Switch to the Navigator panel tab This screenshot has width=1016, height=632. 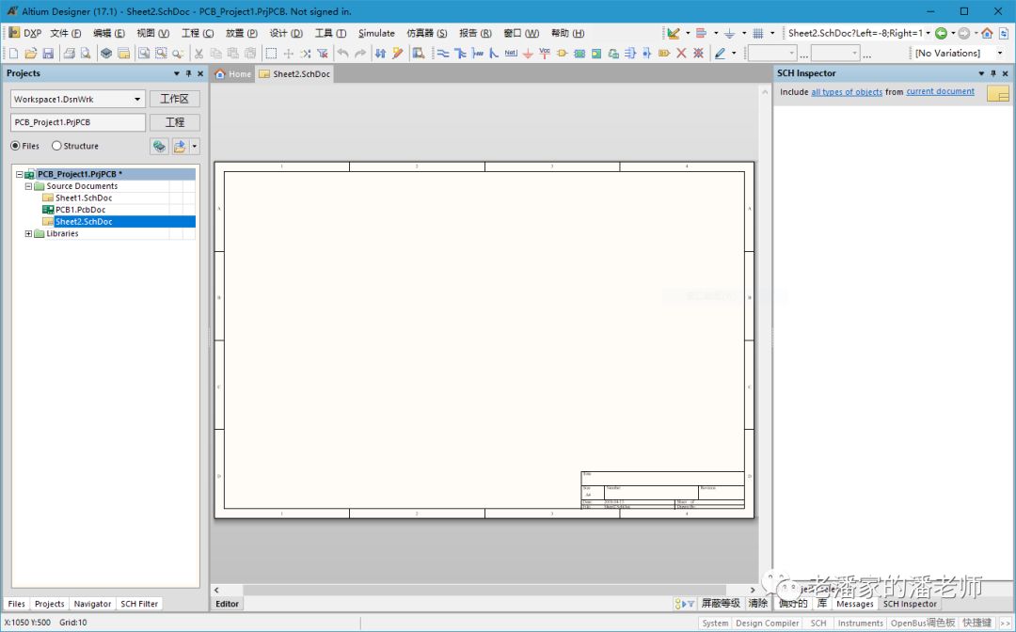(92, 604)
